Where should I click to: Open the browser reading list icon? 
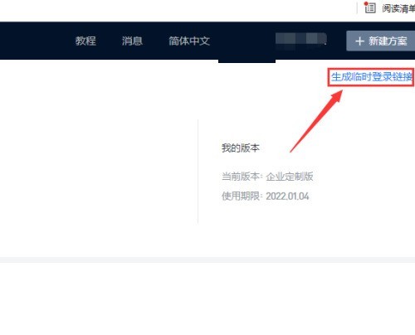point(370,7)
